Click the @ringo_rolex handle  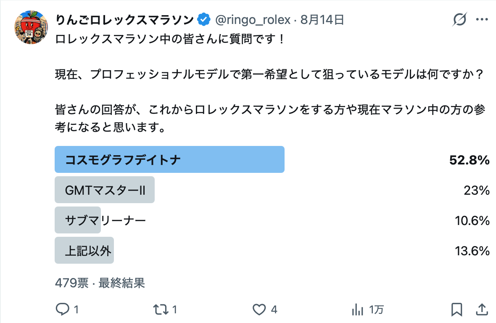(253, 20)
